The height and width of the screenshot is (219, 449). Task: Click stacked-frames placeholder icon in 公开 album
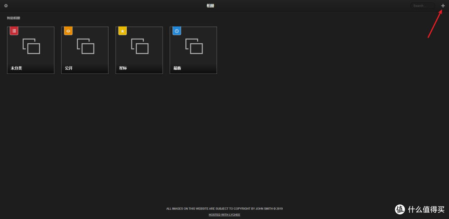click(x=86, y=46)
